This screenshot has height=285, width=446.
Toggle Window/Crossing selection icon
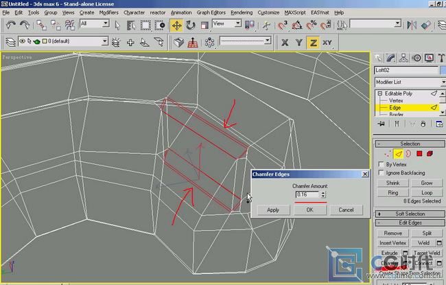(x=160, y=25)
